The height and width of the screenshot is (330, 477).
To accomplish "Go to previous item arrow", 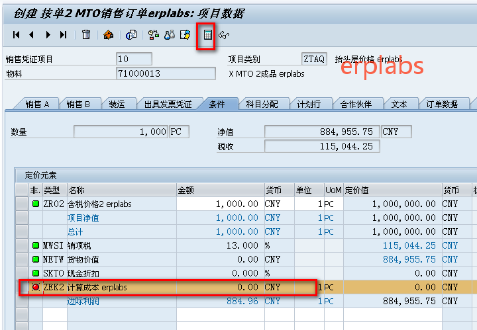I will [x=31, y=35].
